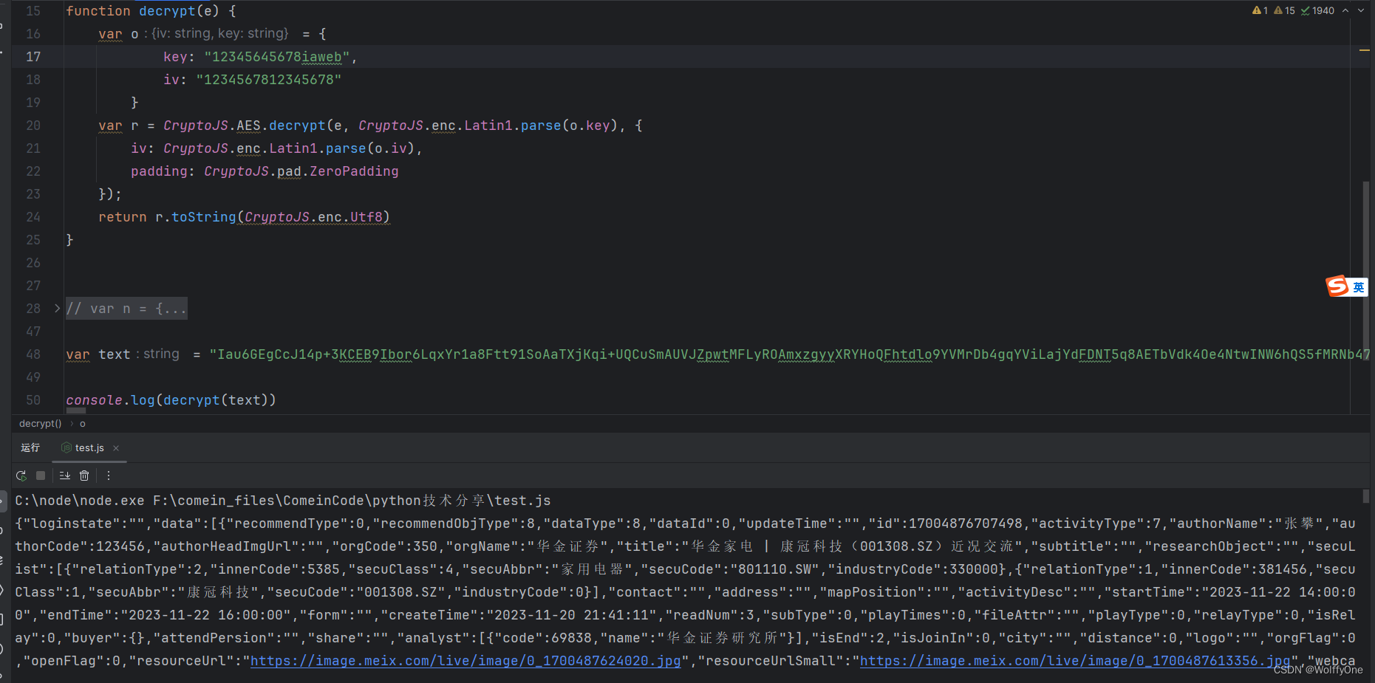Click '2023-11-20 21:41:11' in console output
1375x683 pixels.
click(572, 615)
